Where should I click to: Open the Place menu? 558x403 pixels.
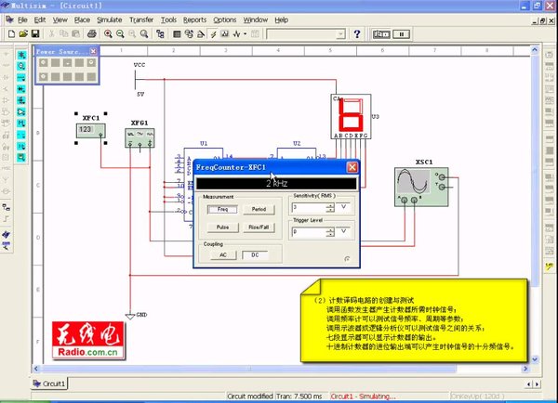click(82, 19)
